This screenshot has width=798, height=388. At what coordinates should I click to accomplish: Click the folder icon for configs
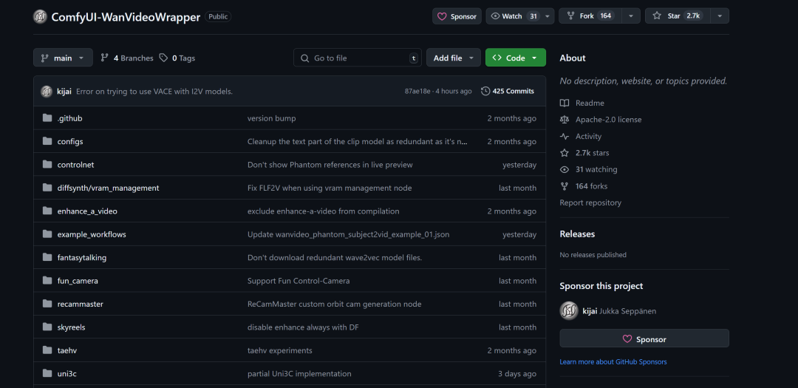(47, 142)
